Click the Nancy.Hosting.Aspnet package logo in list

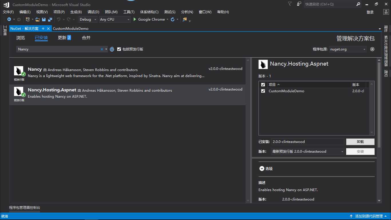point(19,92)
